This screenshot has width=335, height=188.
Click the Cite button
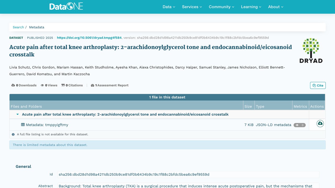[x=318, y=85]
